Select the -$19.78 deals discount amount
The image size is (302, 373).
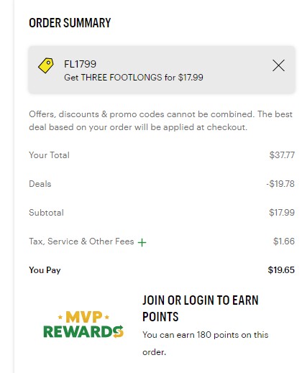[280, 184]
